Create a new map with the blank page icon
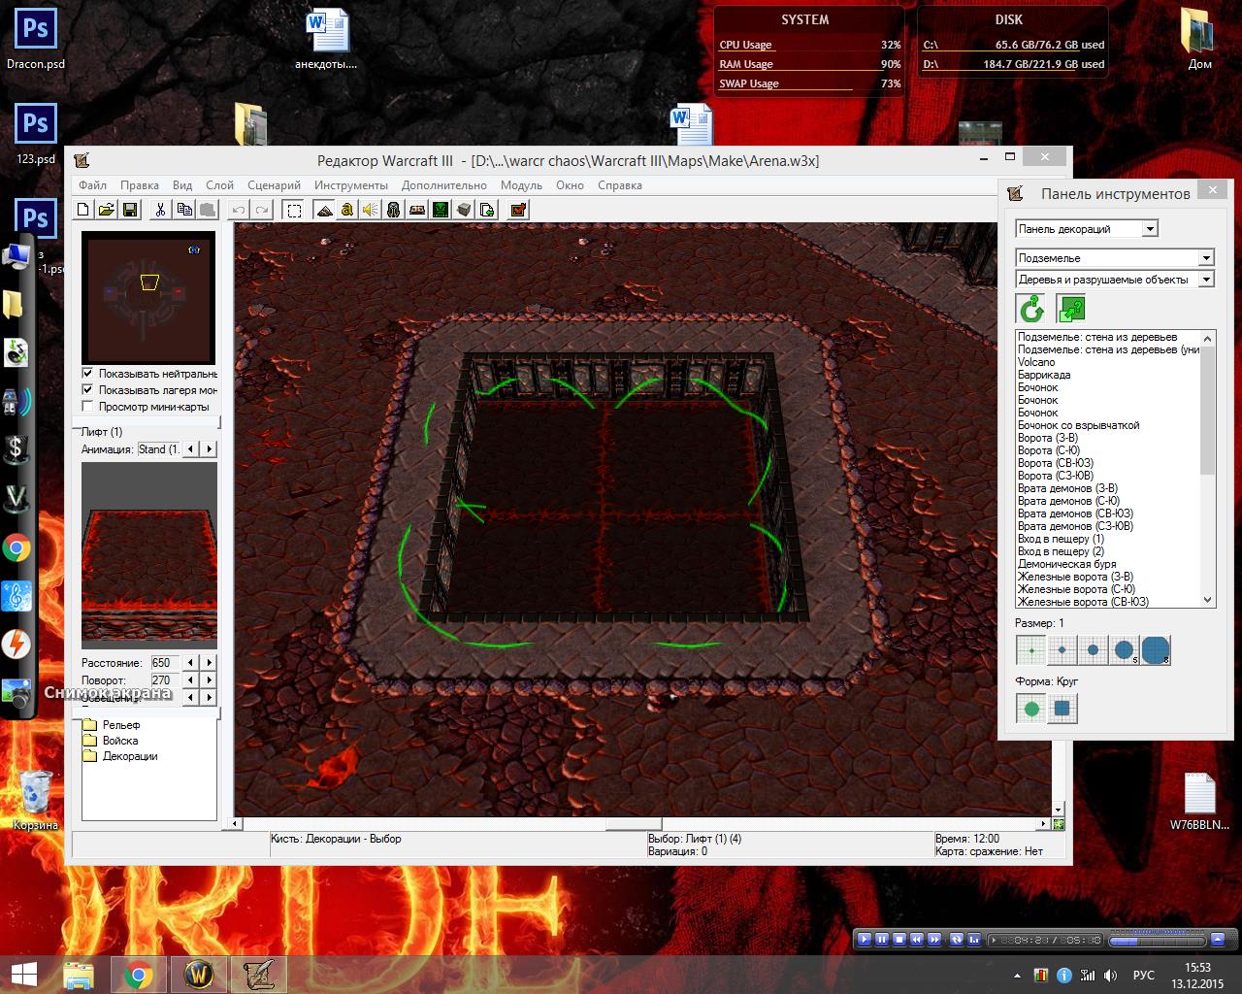Image resolution: width=1242 pixels, height=994 pixels. pos(84,210)
